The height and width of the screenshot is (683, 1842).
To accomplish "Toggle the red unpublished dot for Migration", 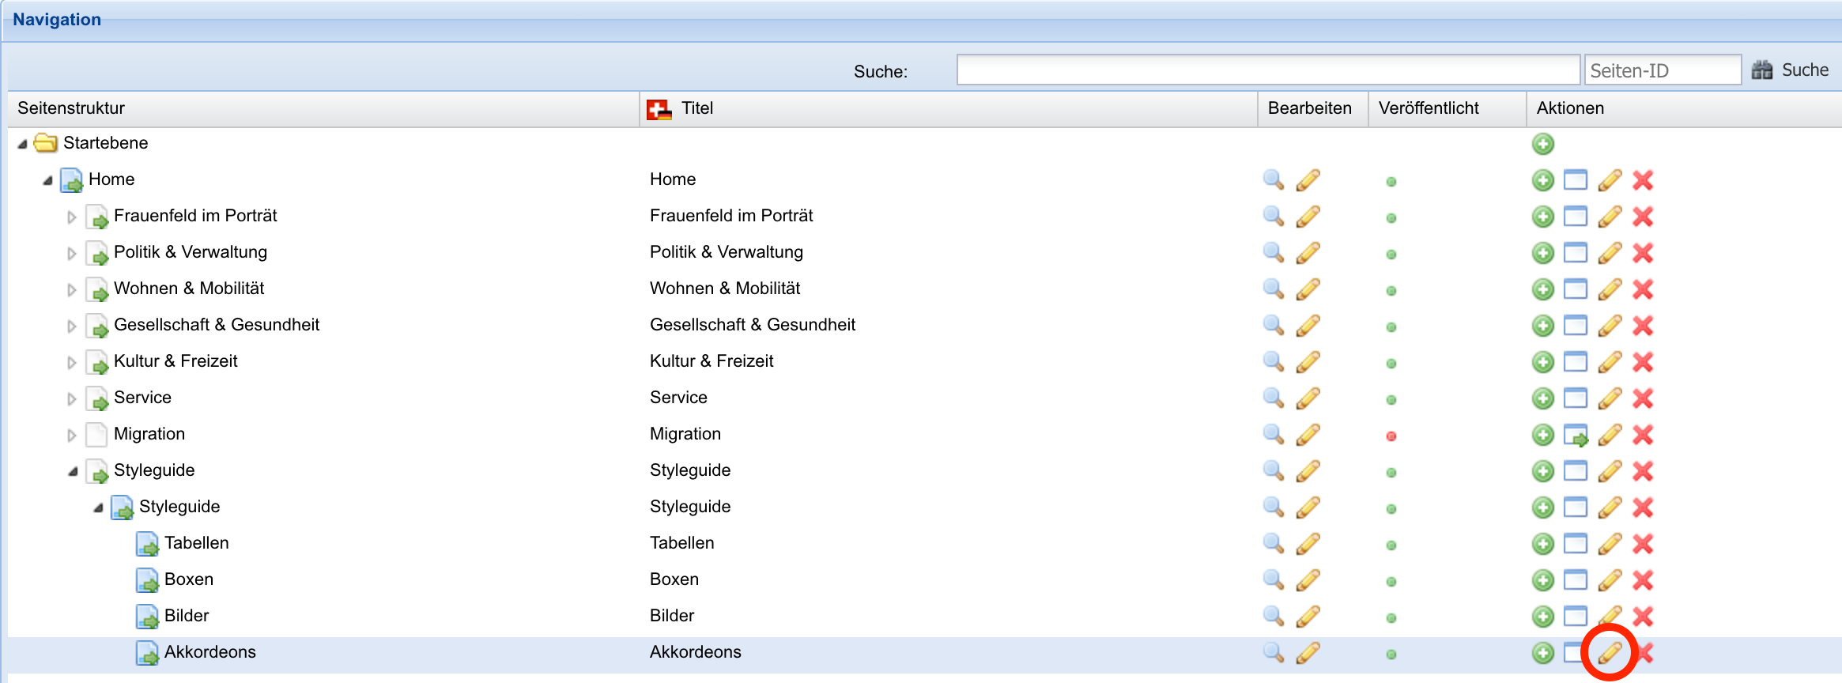I will [x=1391, y=436].
